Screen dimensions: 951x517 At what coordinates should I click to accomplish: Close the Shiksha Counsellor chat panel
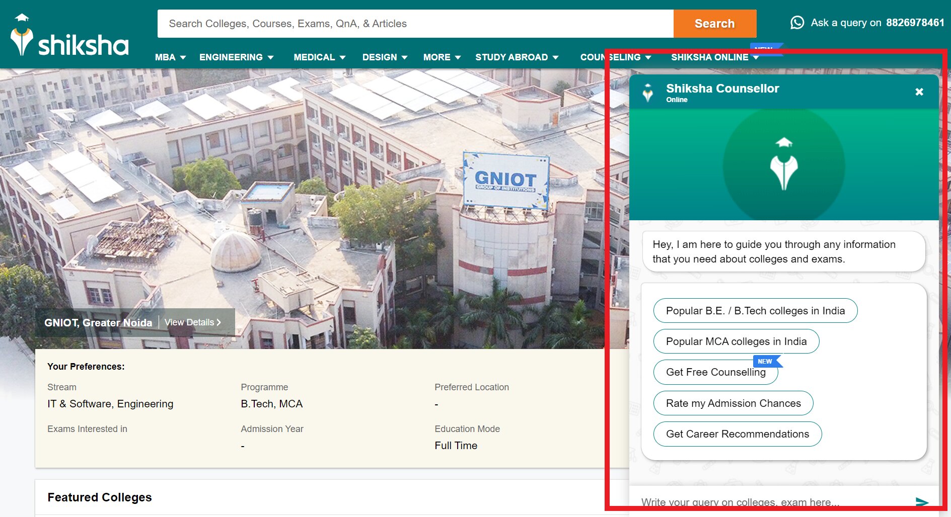pyautogui.click(x=919, y=92)
